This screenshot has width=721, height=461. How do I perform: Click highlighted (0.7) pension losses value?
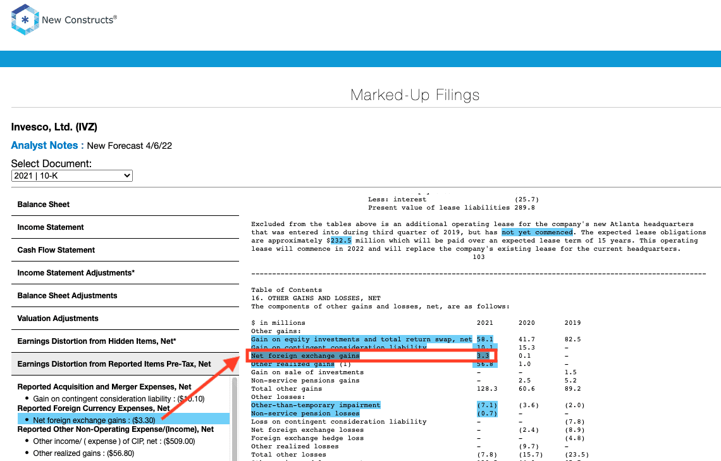487,414
